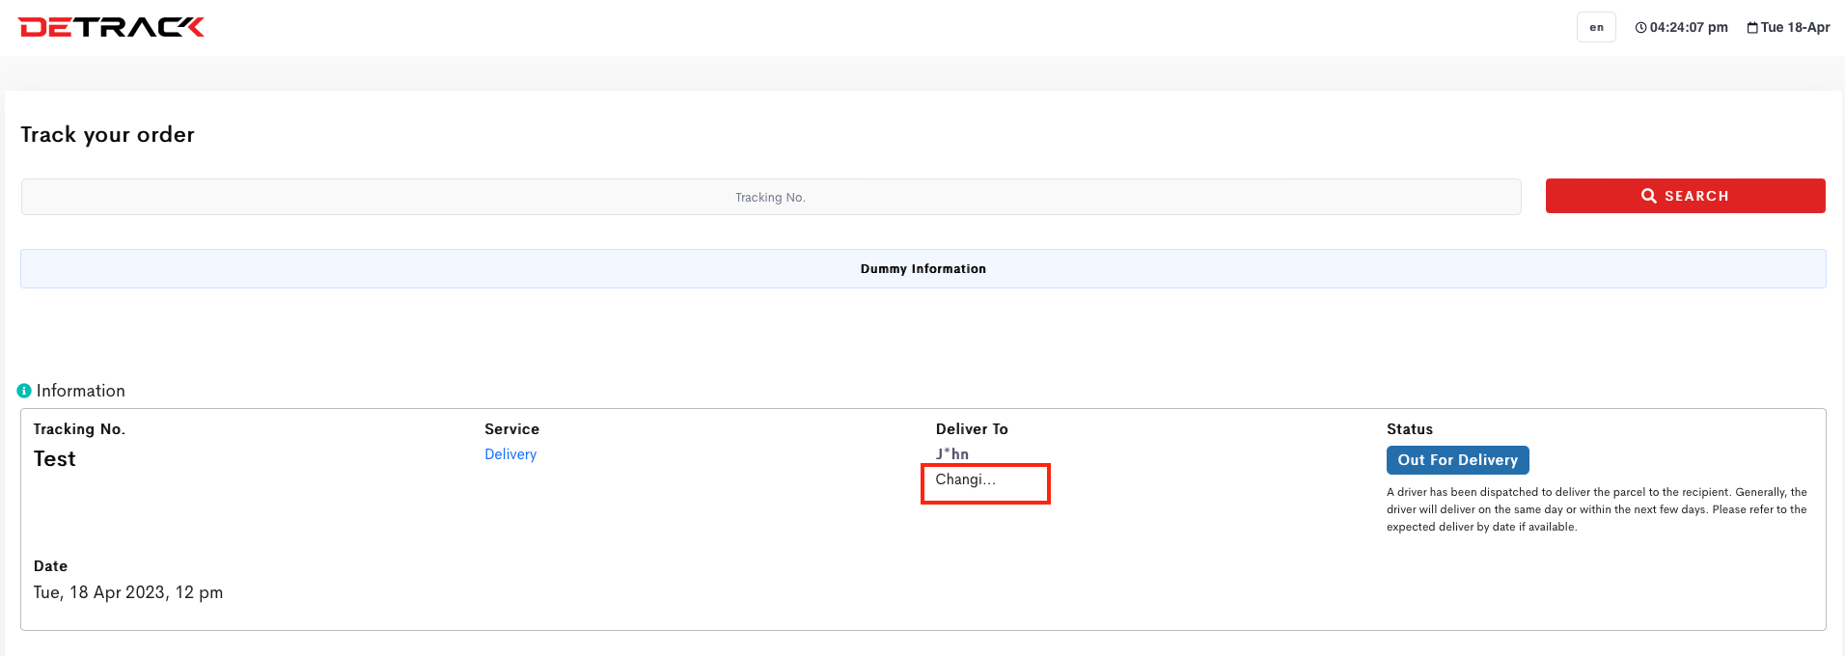Focus the Tracking No. input field
Viewport: 1845px width, 656px height.
(771, 197)
